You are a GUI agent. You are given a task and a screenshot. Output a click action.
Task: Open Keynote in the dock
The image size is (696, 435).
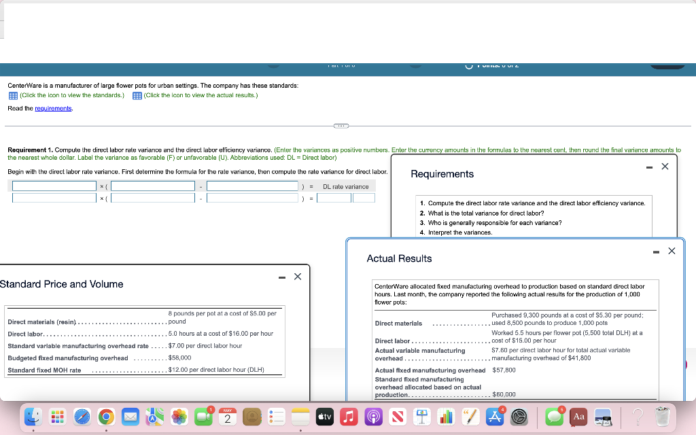421,417
